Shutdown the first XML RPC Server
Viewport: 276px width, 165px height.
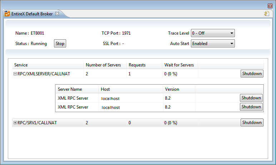click(251, 98)
